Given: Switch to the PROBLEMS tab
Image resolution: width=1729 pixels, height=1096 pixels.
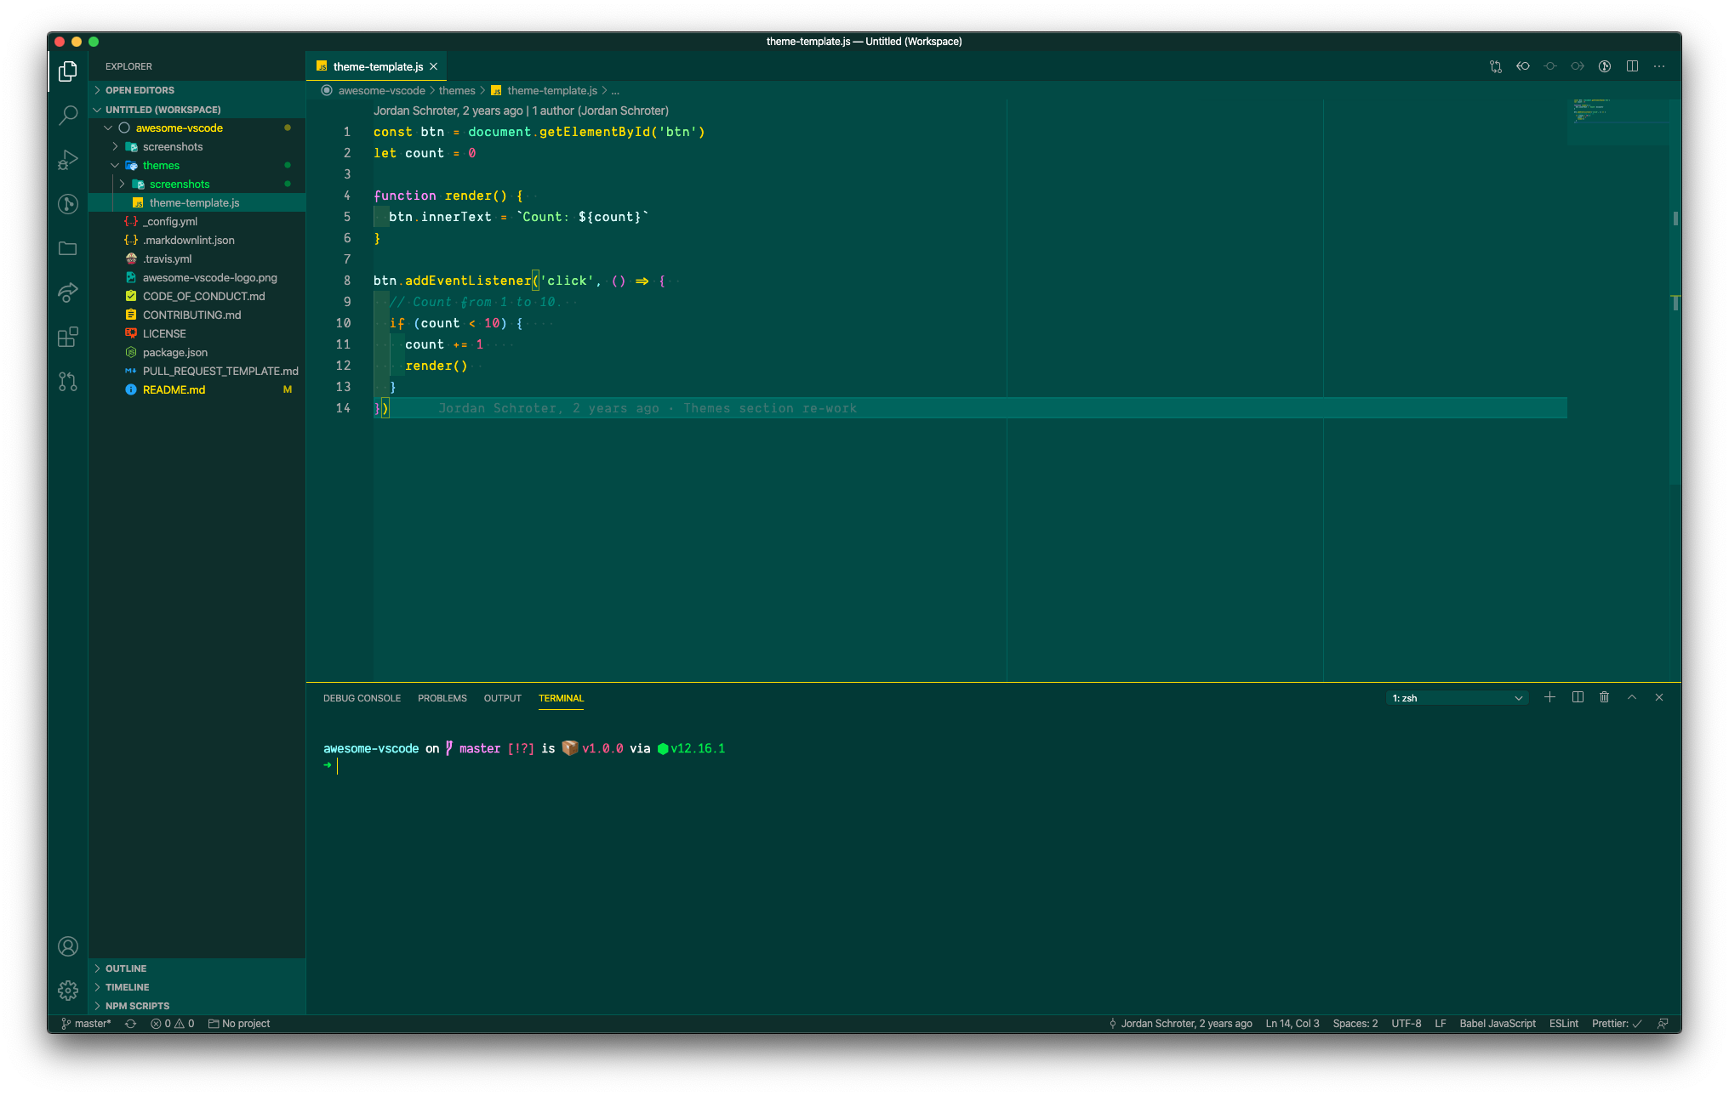Looking at the screenshot, I should point(442,698).
